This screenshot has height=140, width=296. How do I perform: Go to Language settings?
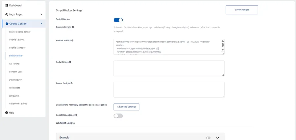[x=14, y=96]
